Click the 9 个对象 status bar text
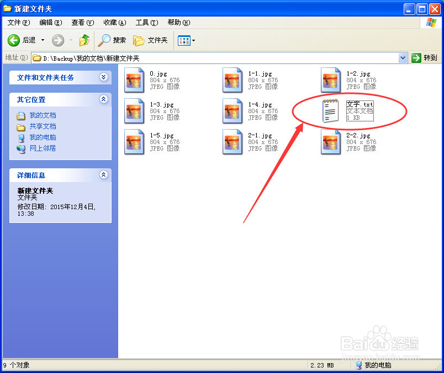This screenshot has width=444, height=373. pyautogui.click(x=16, y=365)
